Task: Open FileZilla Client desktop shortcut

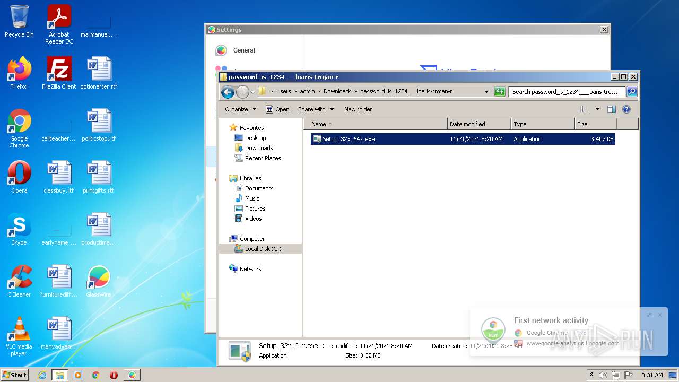Action: [59, 73]
